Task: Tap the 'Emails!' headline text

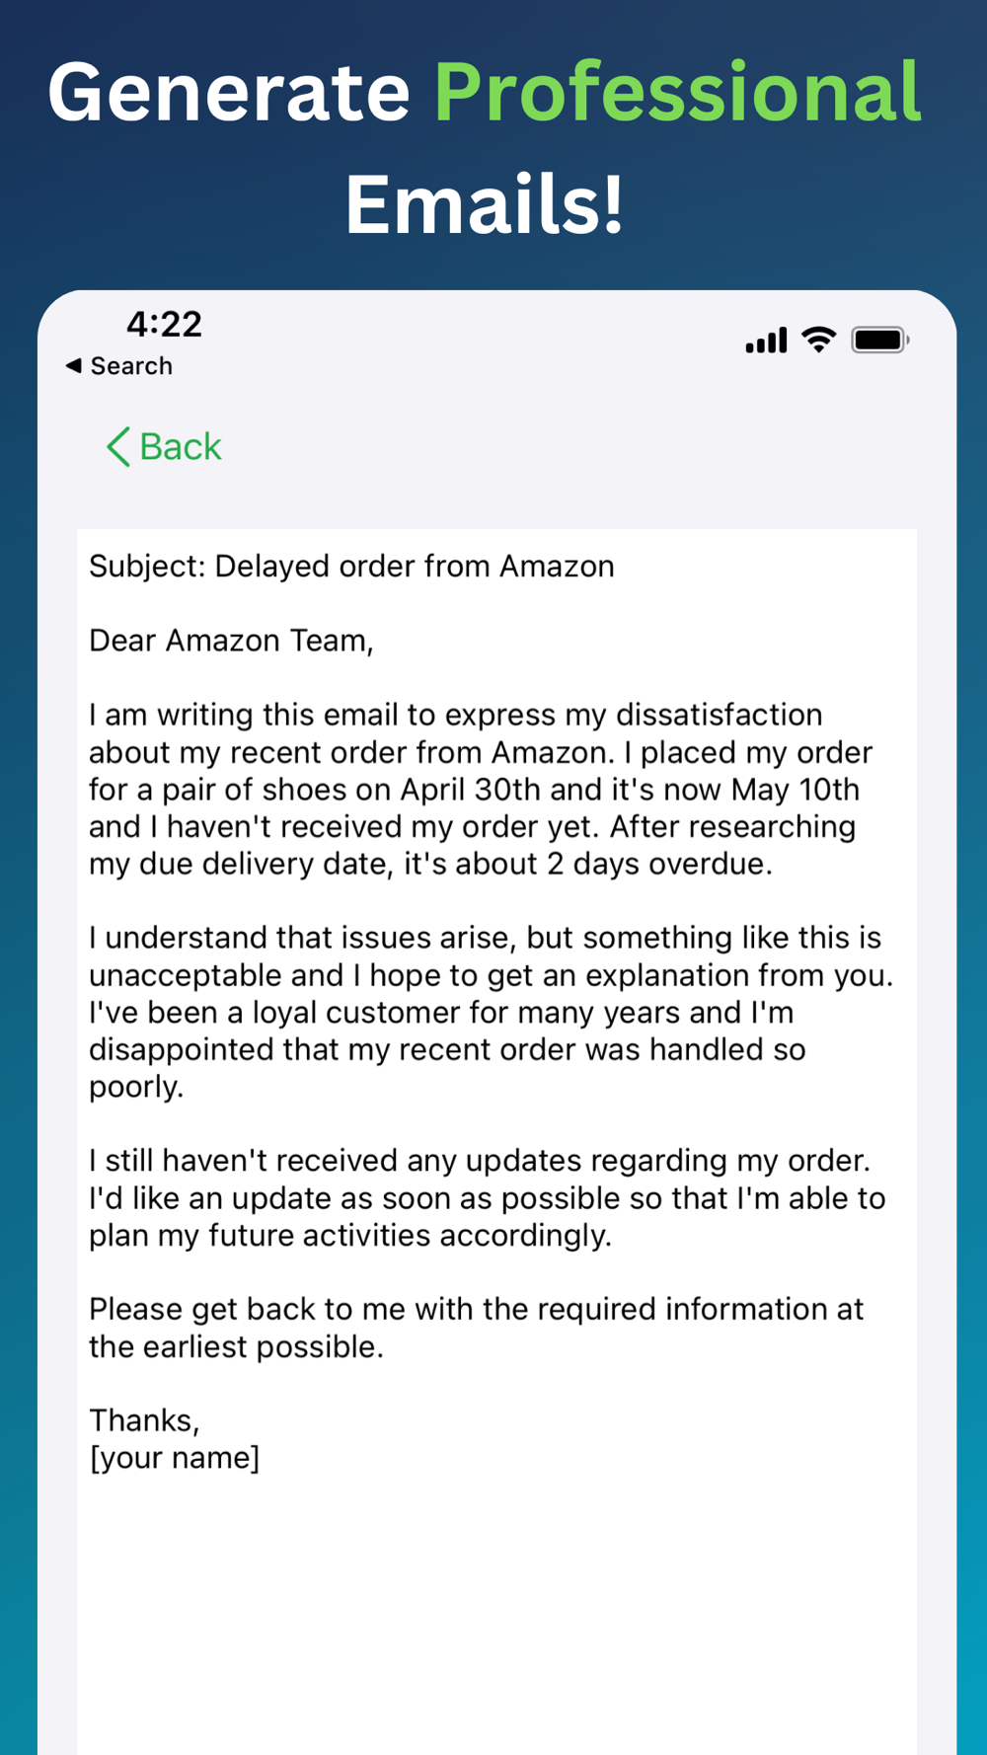Action: (485, 204)
